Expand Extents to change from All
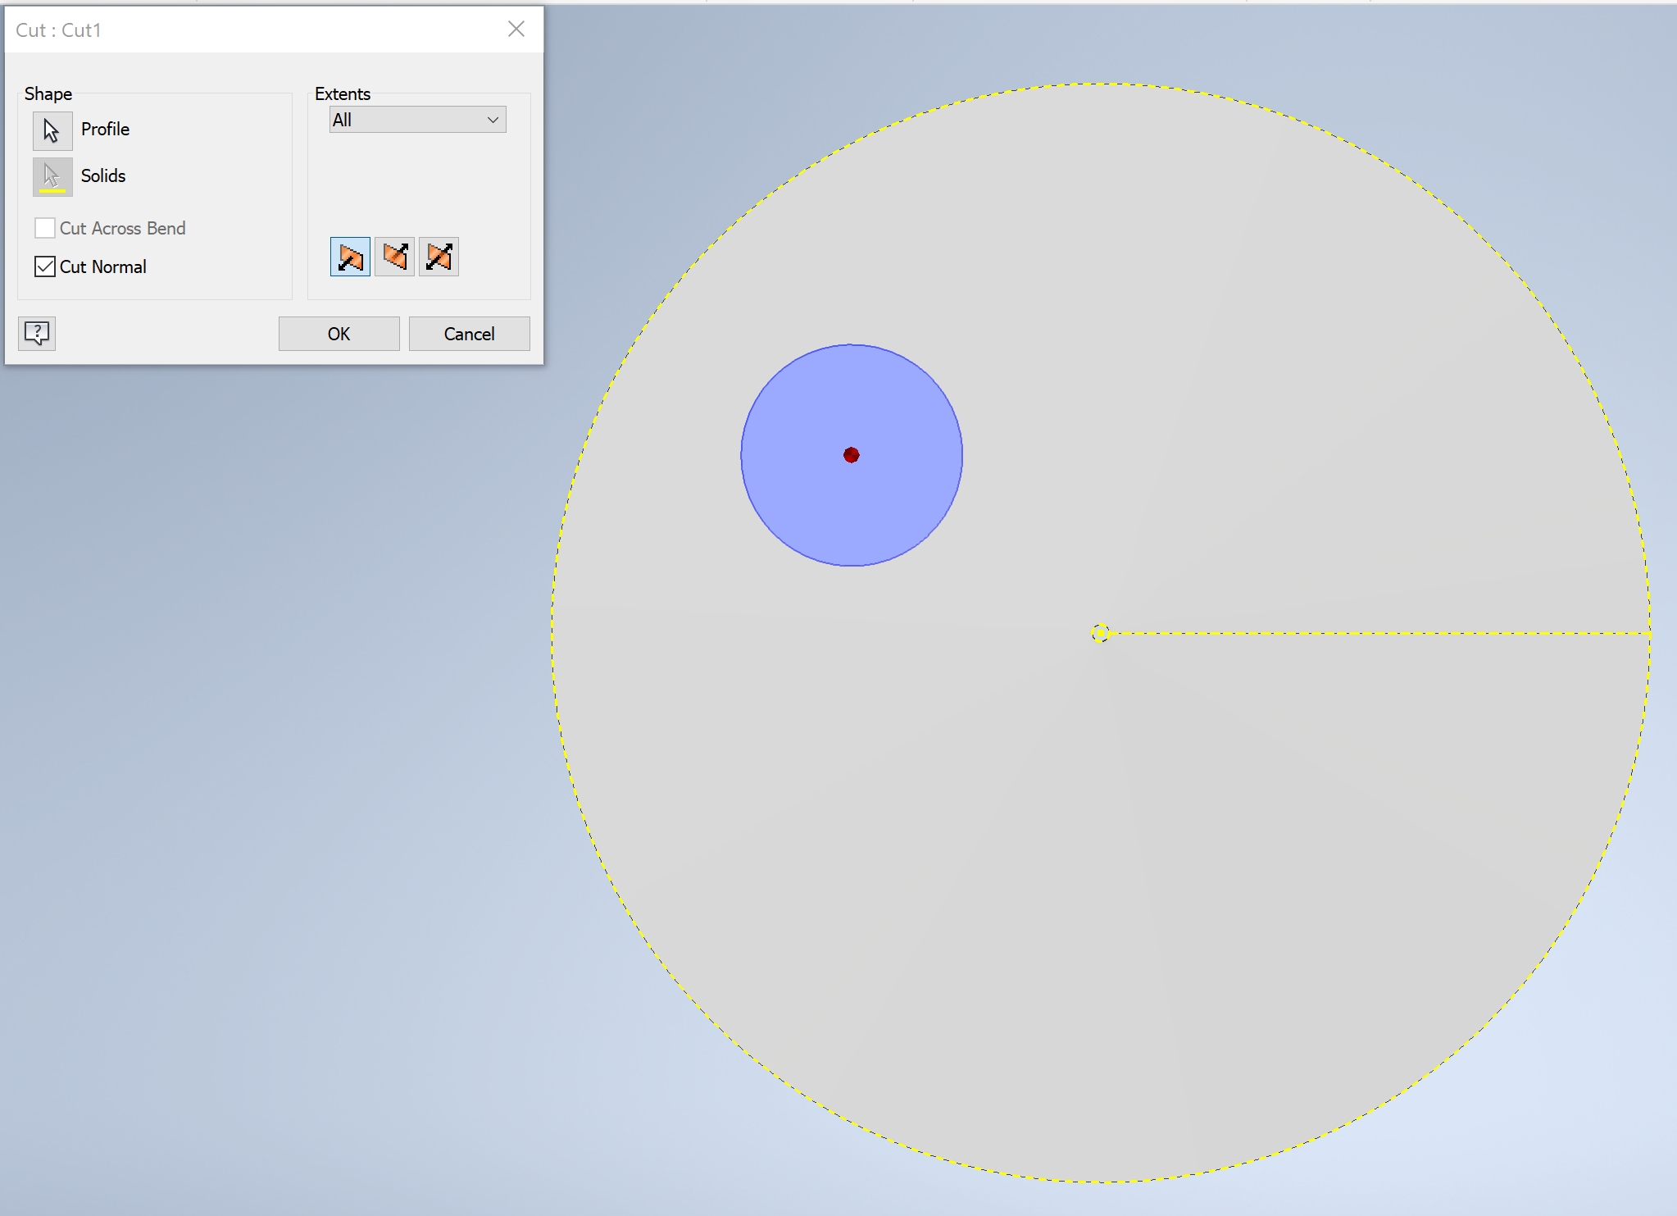Image resolution: width=1677 pixels, height=1216 pixels. point(416,119)
